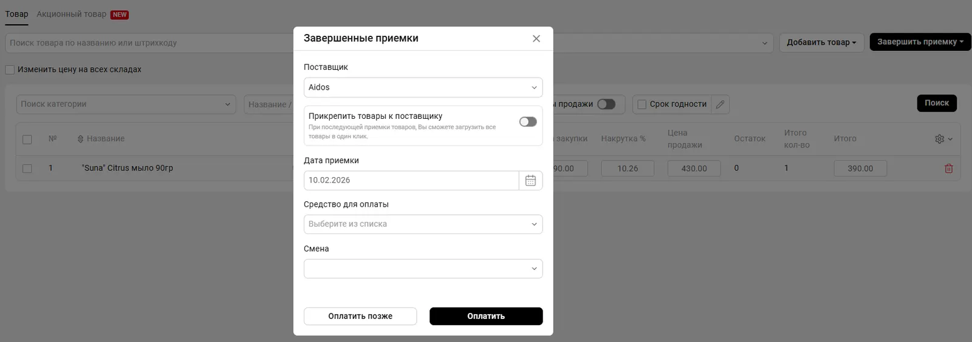Delete the Suna Citrus soap row
This screenshot has width=972, height=342.
(948, 169)
